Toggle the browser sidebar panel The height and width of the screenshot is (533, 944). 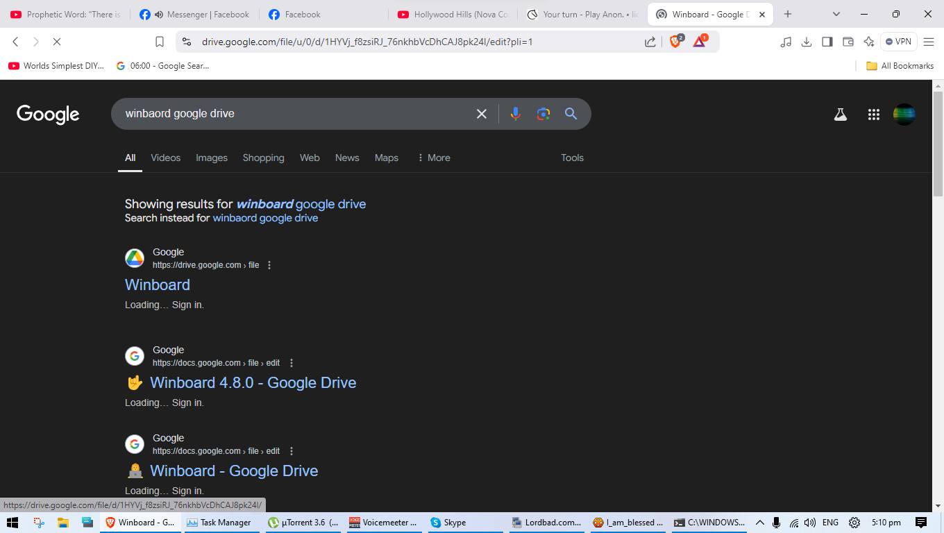tap(827, 42)
